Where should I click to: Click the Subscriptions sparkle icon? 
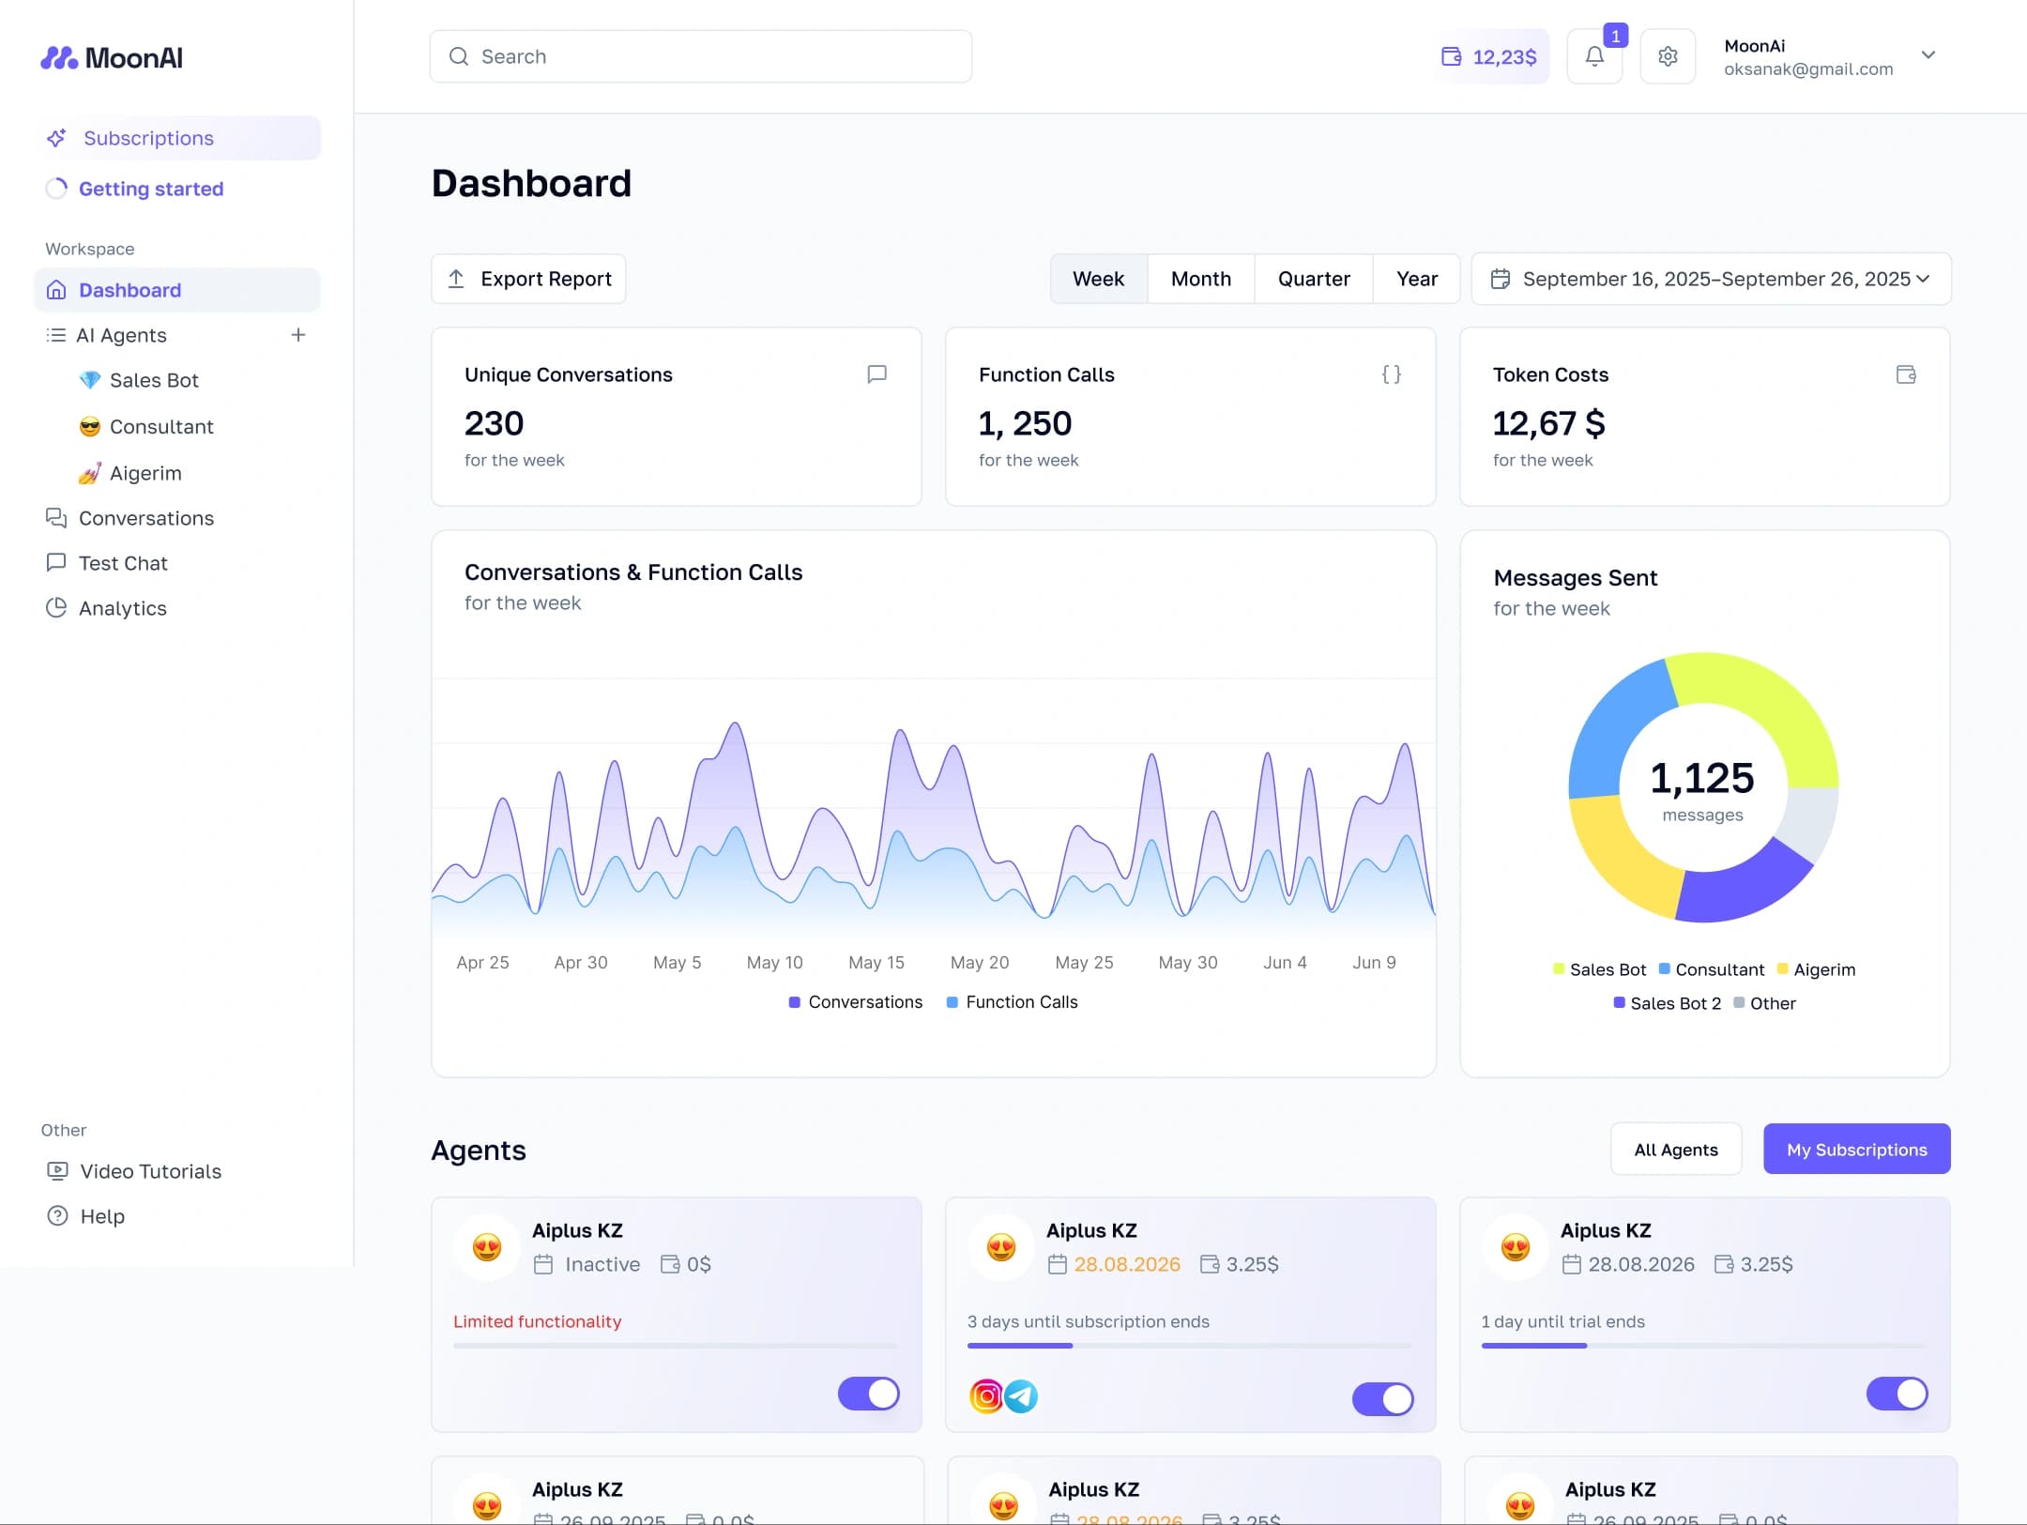pyautogui.click(x=56, y=138)
